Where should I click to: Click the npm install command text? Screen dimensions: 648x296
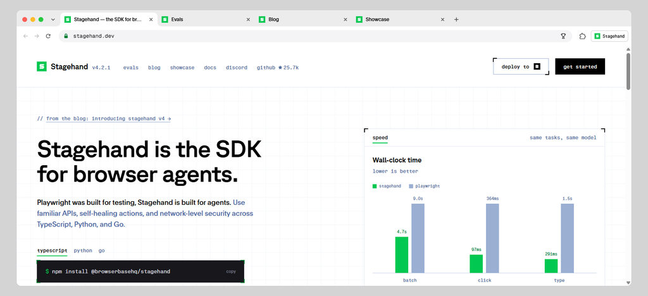click(111, 271)
